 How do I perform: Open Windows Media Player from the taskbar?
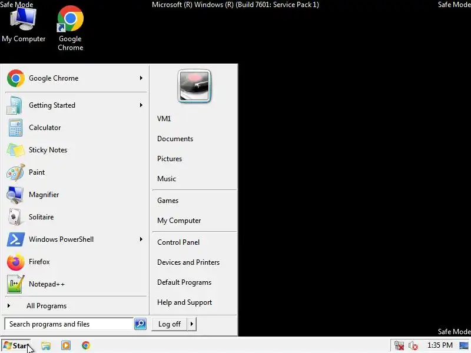[x=66, y=345]
